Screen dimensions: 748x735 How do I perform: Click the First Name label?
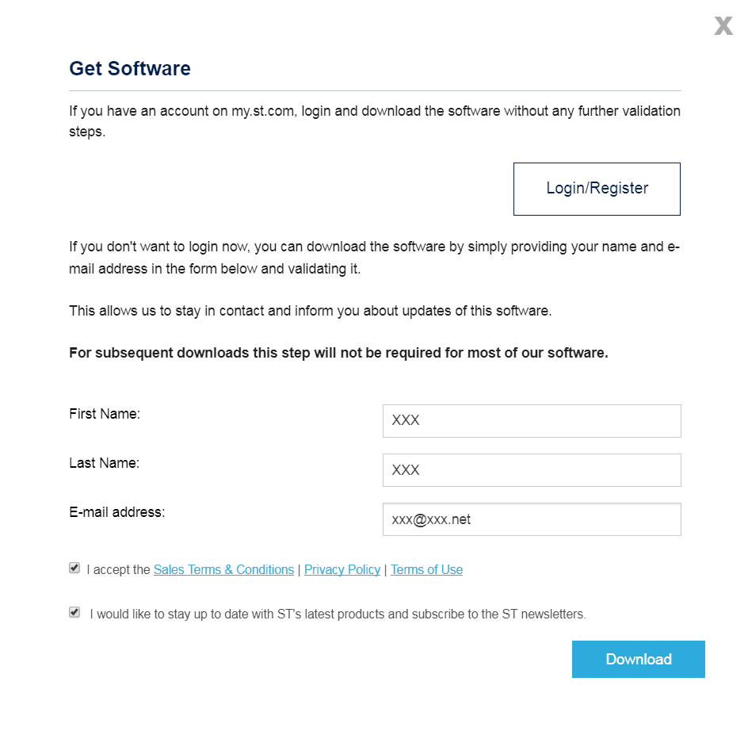(105, 414)
